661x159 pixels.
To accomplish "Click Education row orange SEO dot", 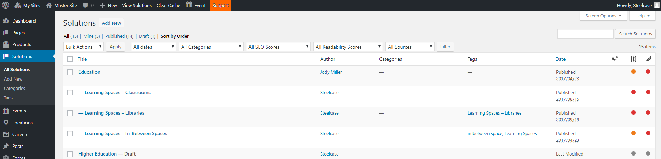I will (x=633, y=72).
